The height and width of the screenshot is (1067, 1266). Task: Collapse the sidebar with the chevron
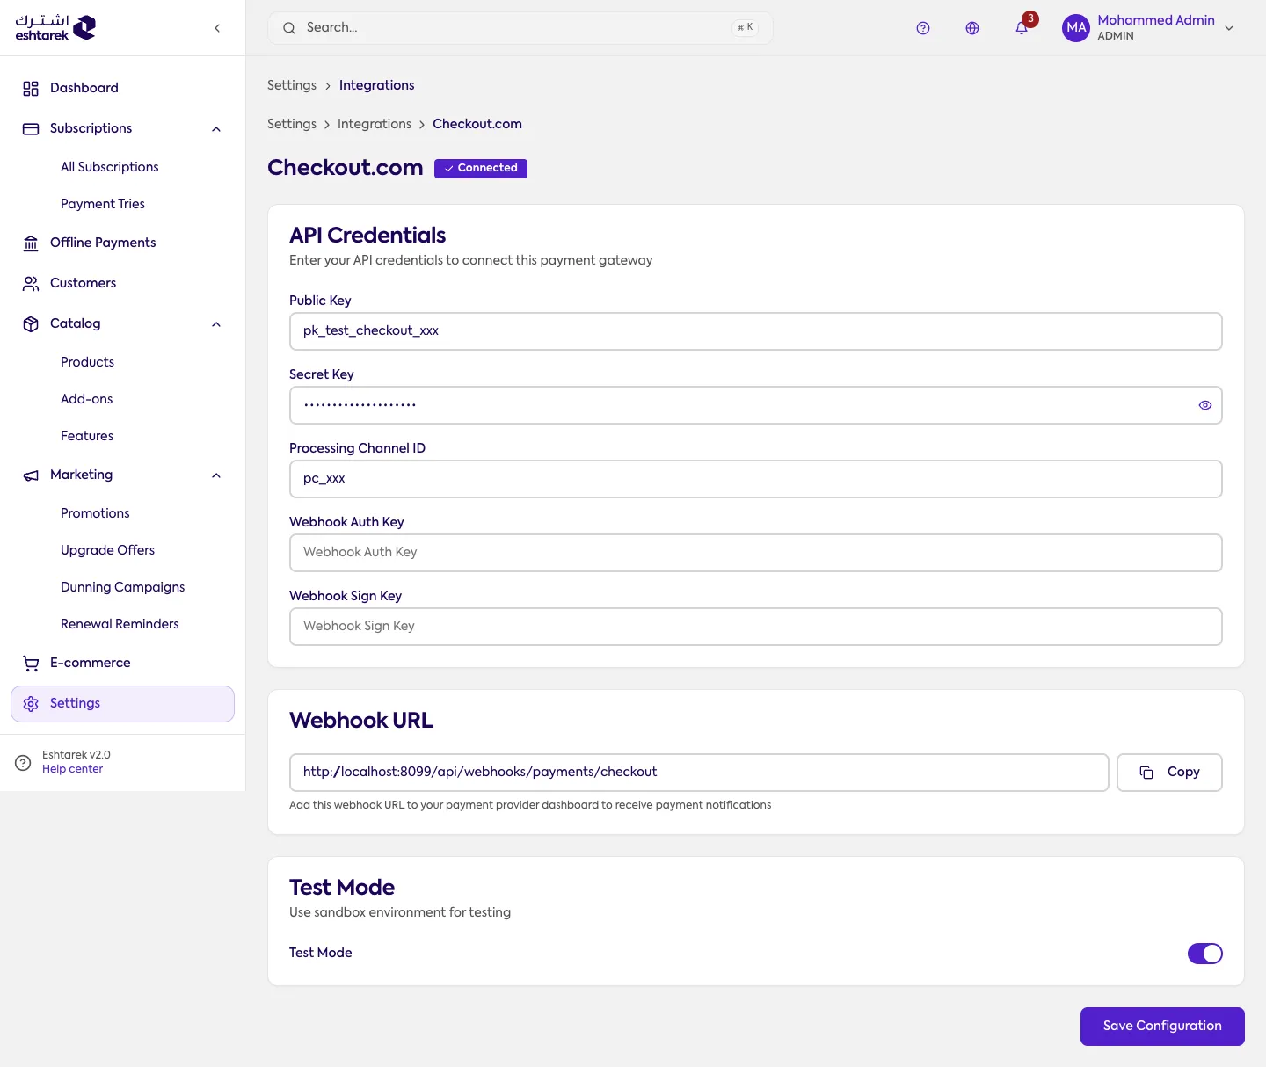(x=217, y=28)
